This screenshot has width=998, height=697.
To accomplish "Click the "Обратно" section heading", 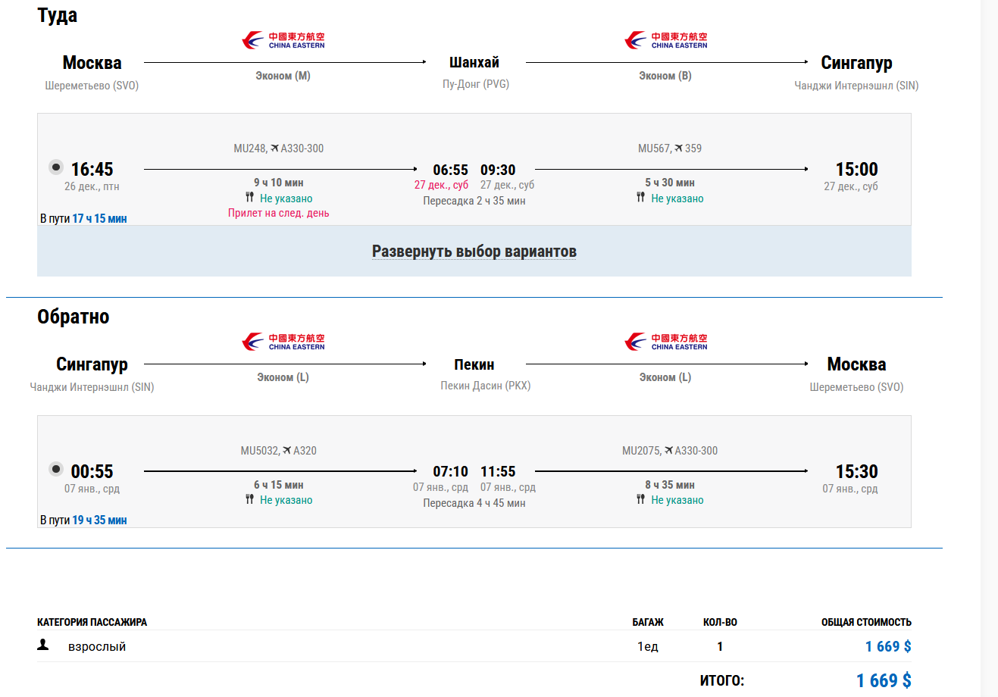I will 74,317.
